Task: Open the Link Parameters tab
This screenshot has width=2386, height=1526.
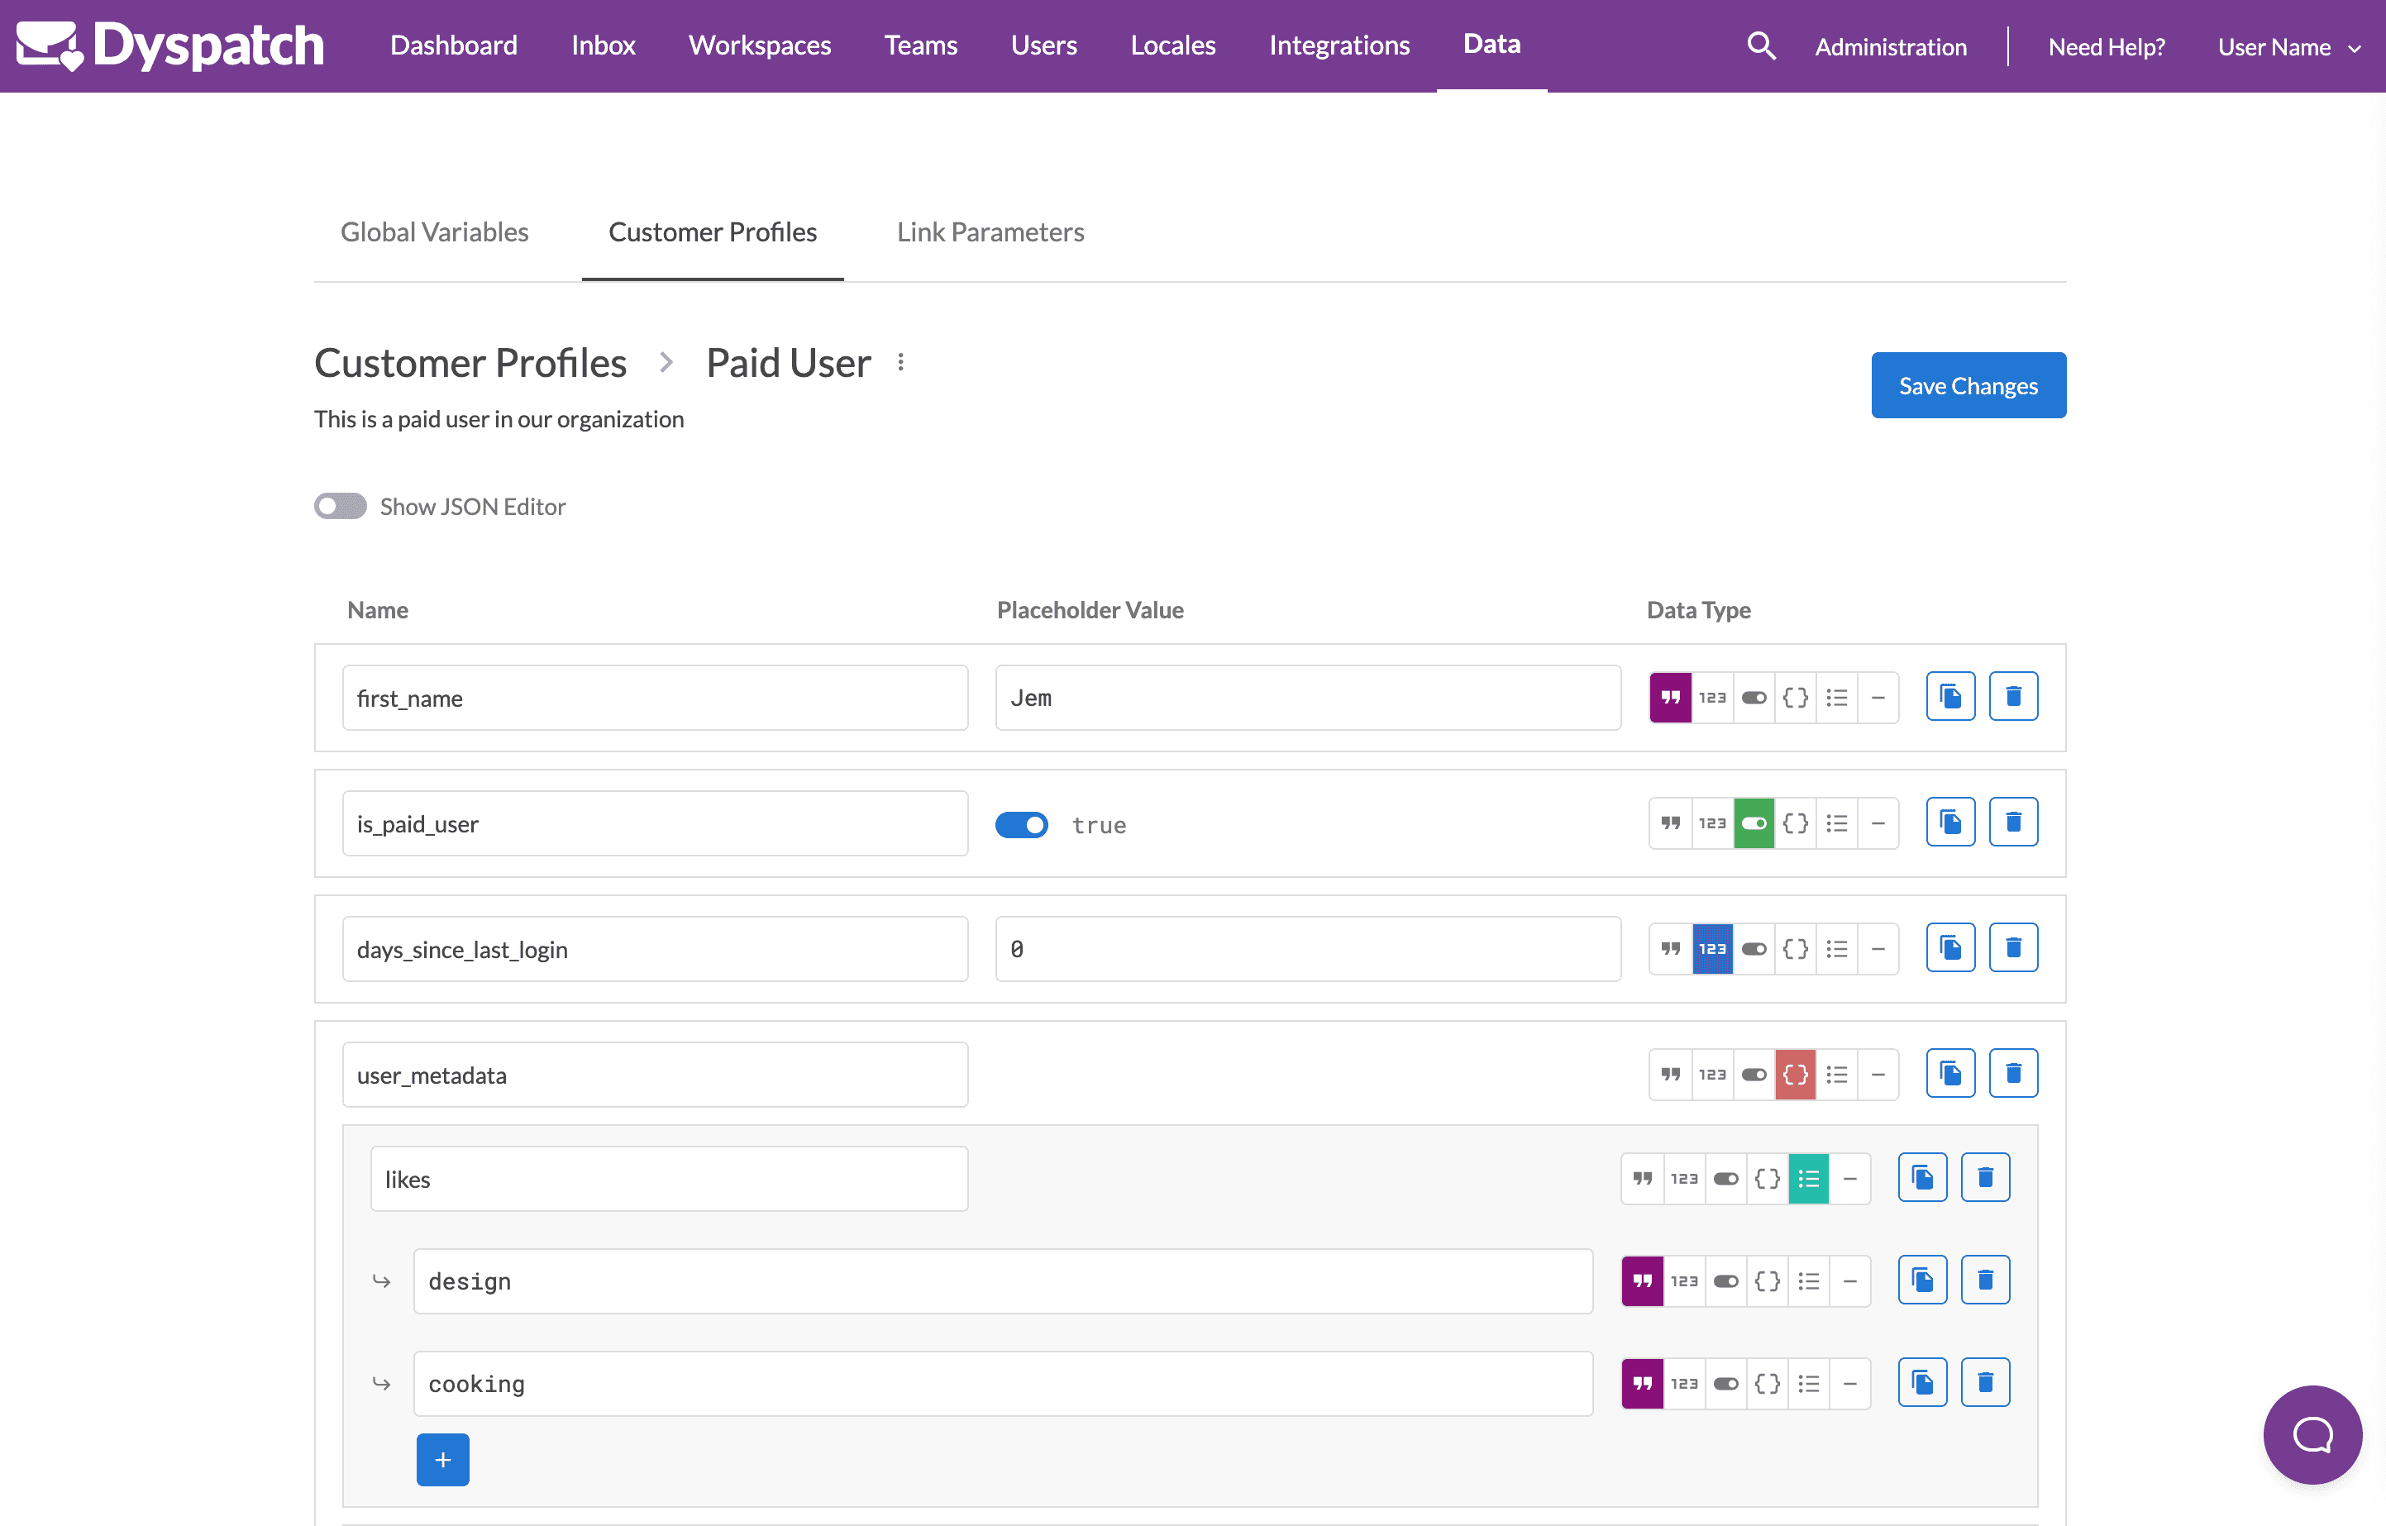Action: [990, 231]
